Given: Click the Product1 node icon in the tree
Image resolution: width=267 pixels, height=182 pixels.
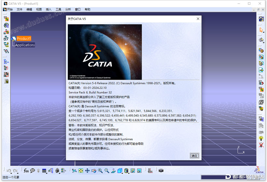Looking at the screenshot, I should (x=13, y=39).
